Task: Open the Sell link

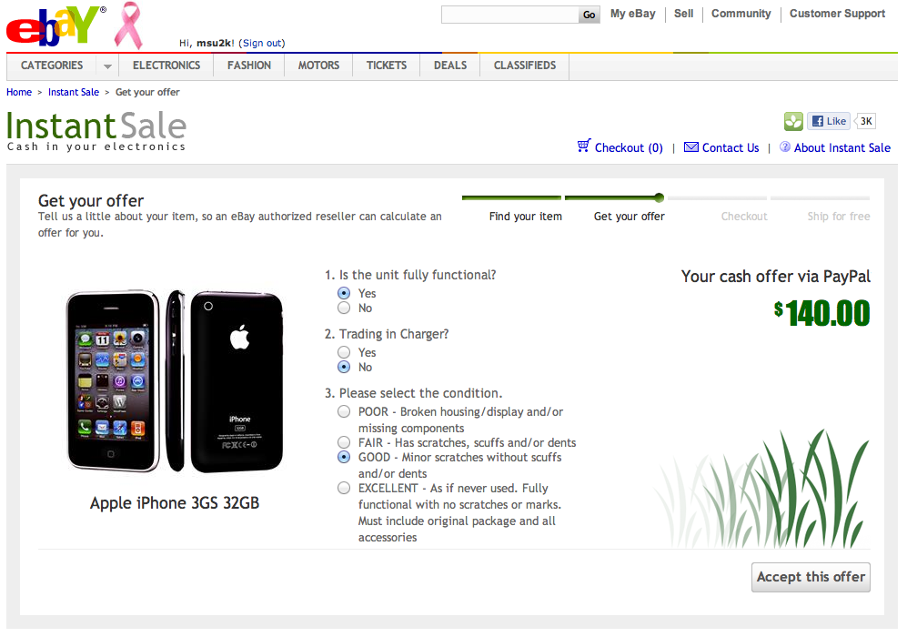Action: pos(683,14)
